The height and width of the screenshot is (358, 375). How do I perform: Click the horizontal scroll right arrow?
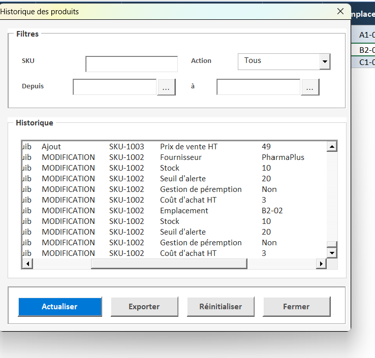[x=321, y=264]
